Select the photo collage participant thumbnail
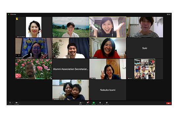 145,69
